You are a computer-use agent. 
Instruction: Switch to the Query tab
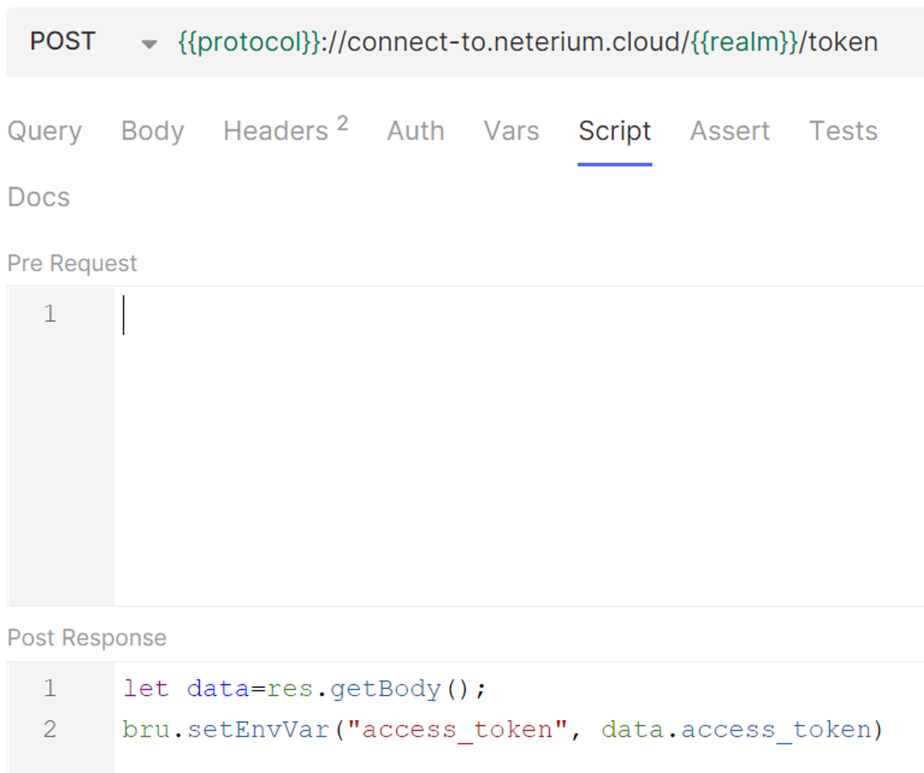point(44,131)
